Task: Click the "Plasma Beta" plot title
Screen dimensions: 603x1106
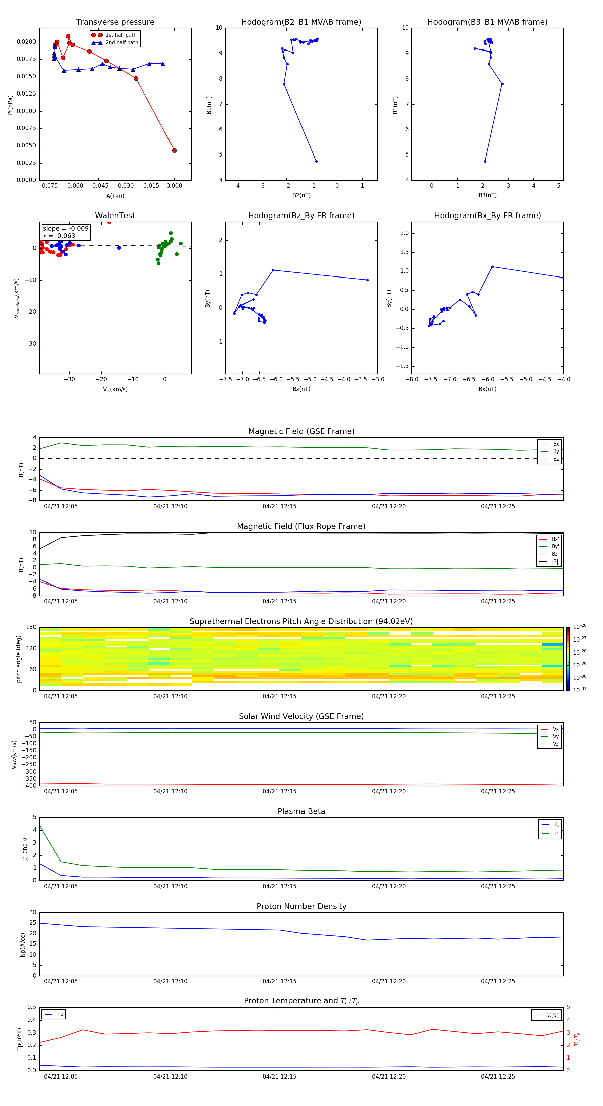Action: point(301,812)
